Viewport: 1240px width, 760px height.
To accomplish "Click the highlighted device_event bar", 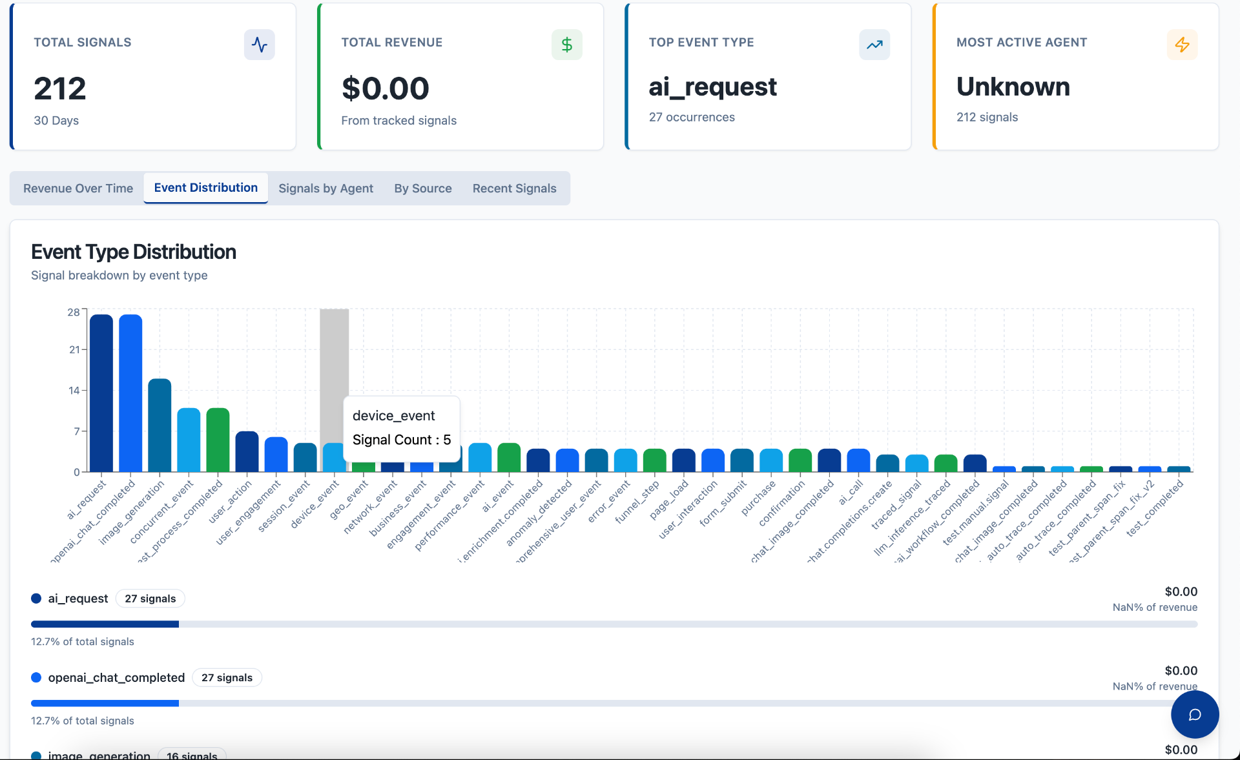I will [333, 457].
